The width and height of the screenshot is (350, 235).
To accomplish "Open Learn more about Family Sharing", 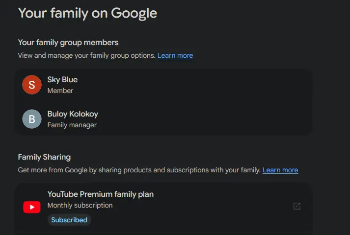I will 280,170.
